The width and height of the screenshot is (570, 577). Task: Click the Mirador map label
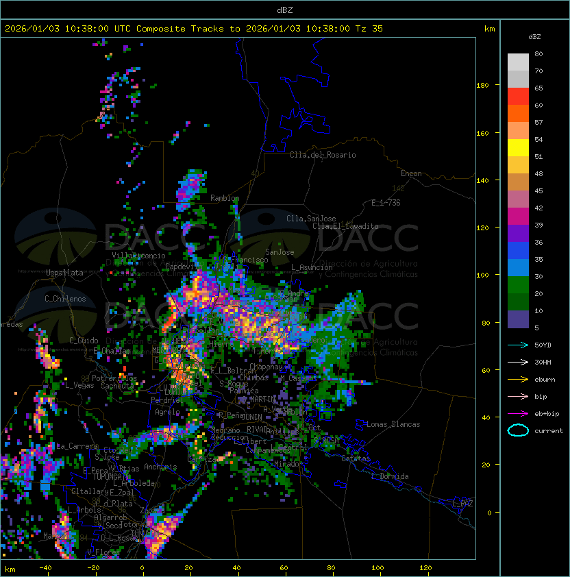click(x=287, y=464)
